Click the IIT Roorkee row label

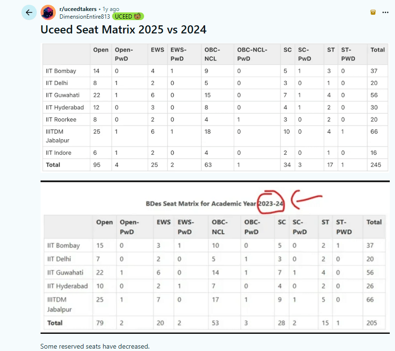[x=61, y=119]
